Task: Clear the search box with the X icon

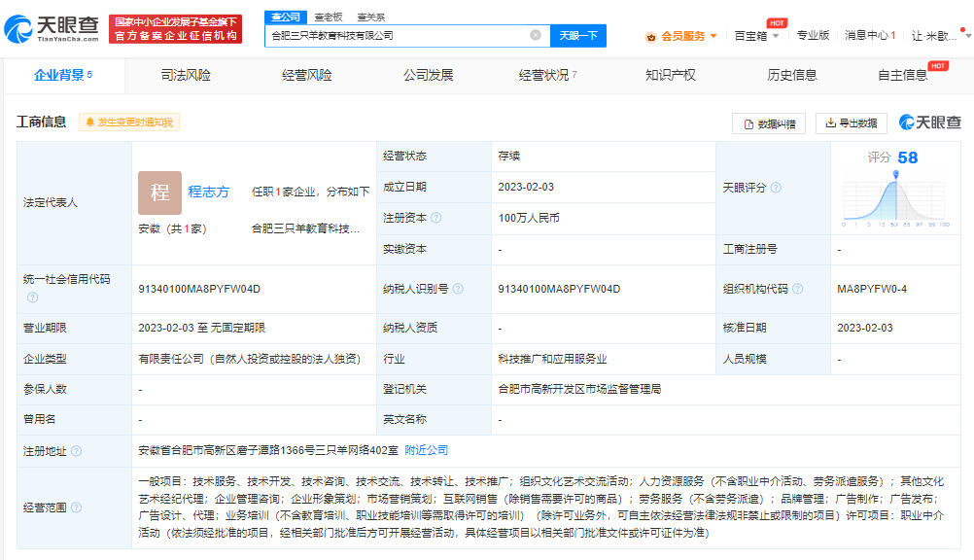Action: click(x=536, y=35)
